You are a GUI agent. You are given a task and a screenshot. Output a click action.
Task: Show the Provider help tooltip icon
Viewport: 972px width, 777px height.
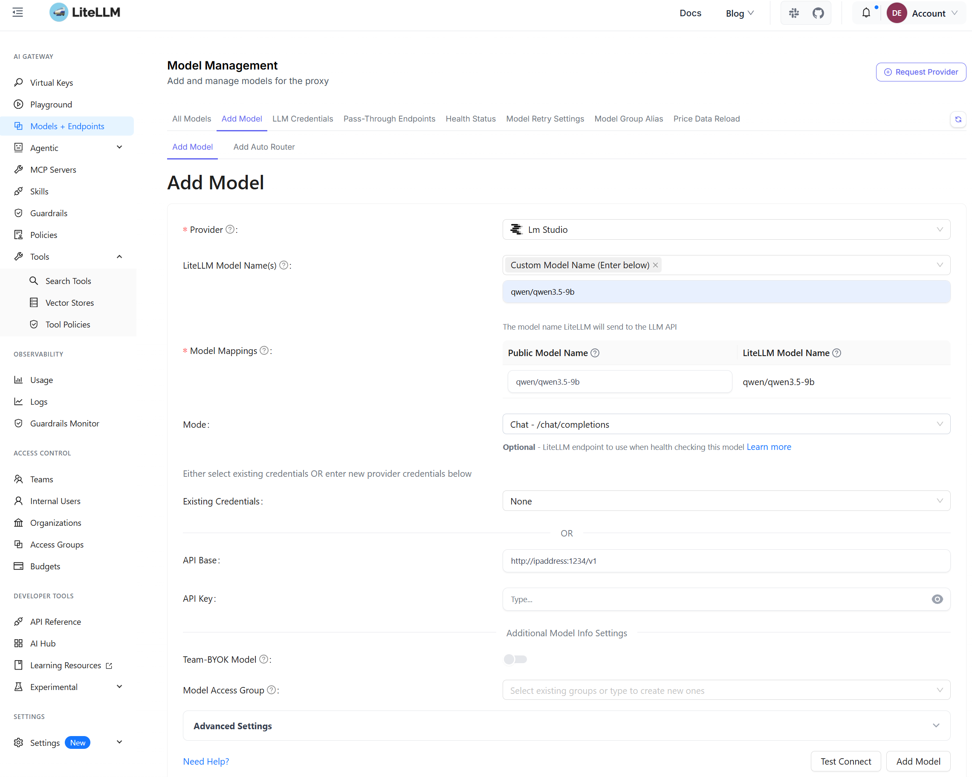coord(230,229)
